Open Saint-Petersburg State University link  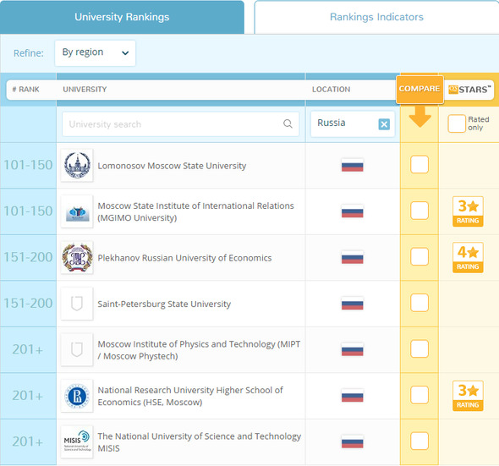164,304
